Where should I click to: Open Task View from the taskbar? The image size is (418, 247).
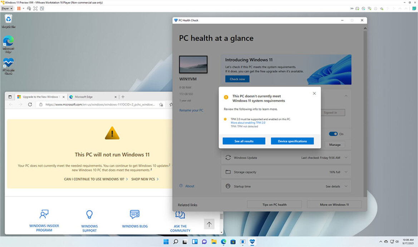point(185,242)
